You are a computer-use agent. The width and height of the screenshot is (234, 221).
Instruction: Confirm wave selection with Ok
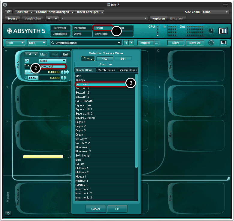(x=117, y=209)
